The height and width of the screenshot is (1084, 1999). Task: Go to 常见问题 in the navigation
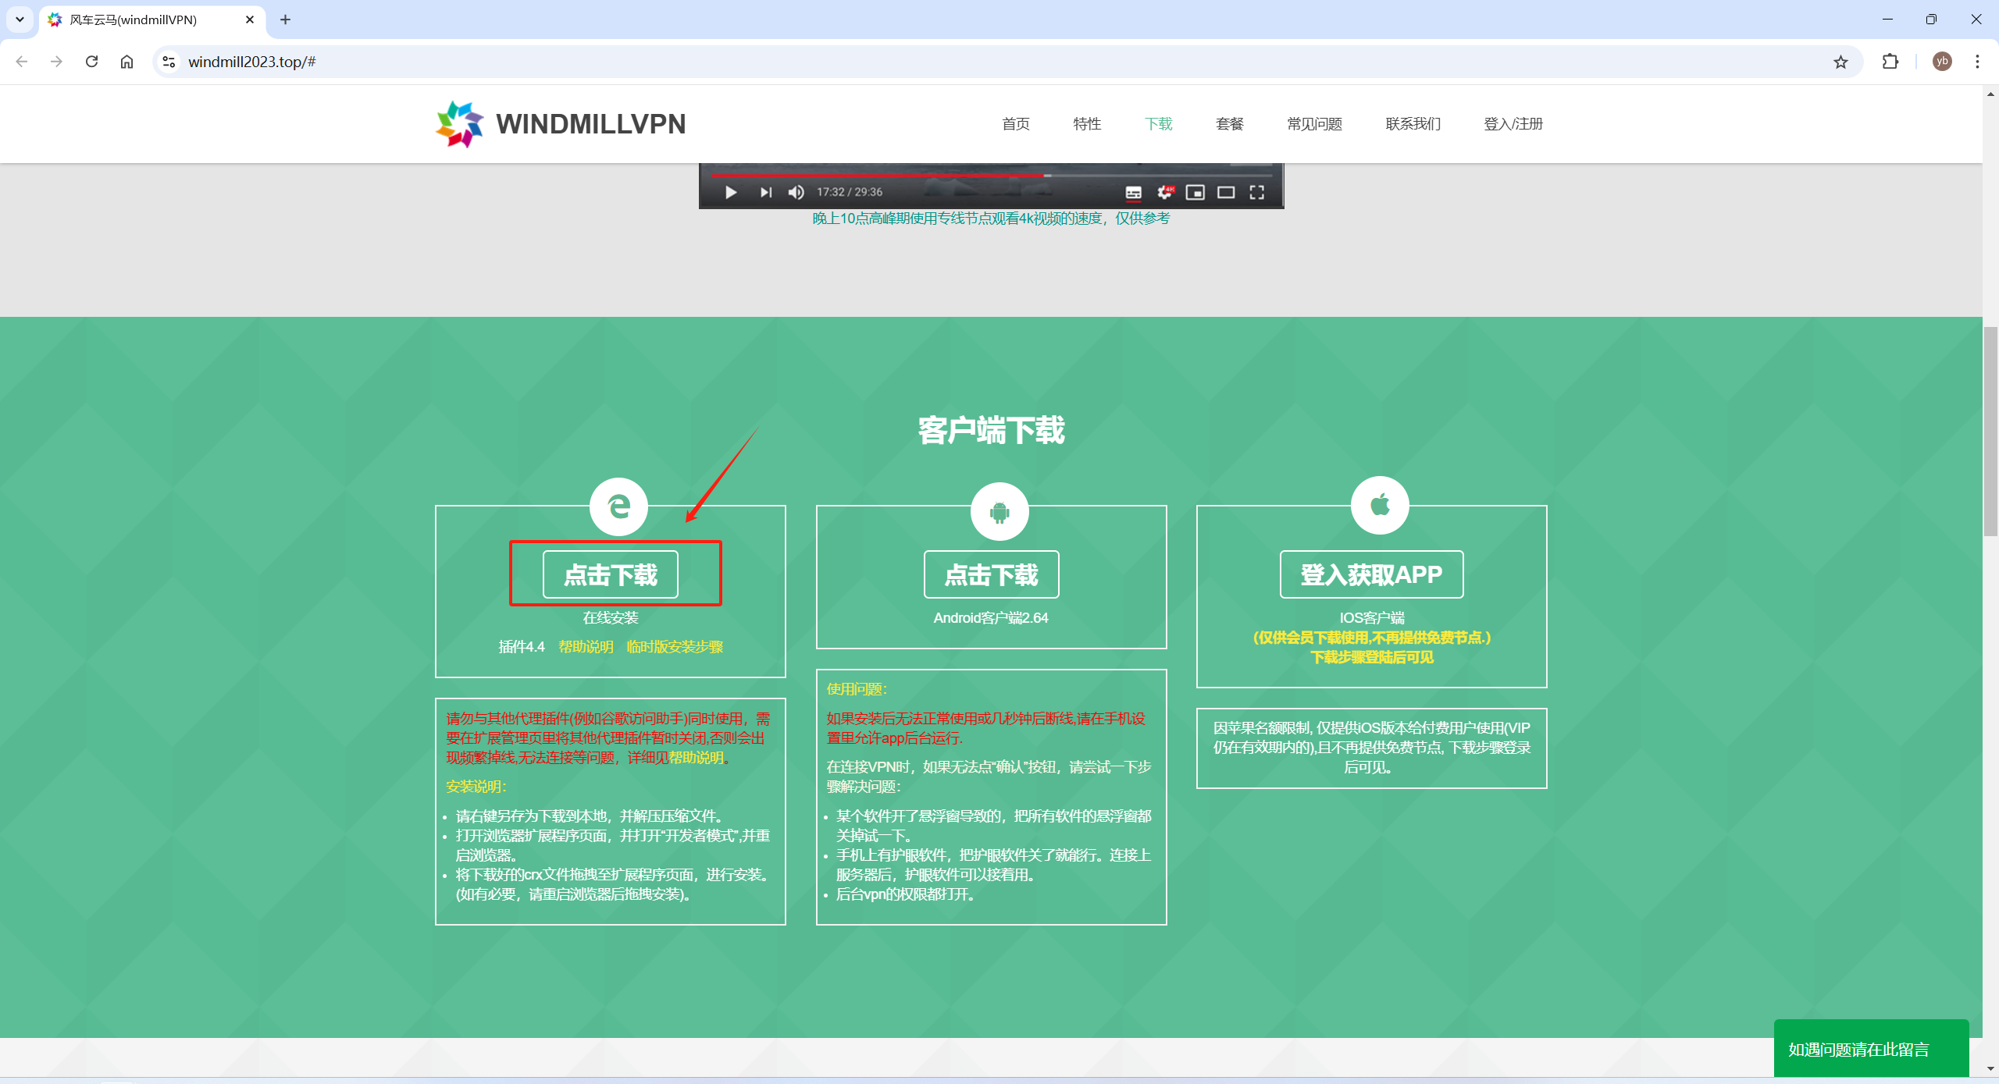click(1314, 124)
